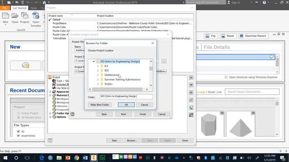Expand the Options node in project tree
Screen dimensions: 289x162
pos(50,117)
